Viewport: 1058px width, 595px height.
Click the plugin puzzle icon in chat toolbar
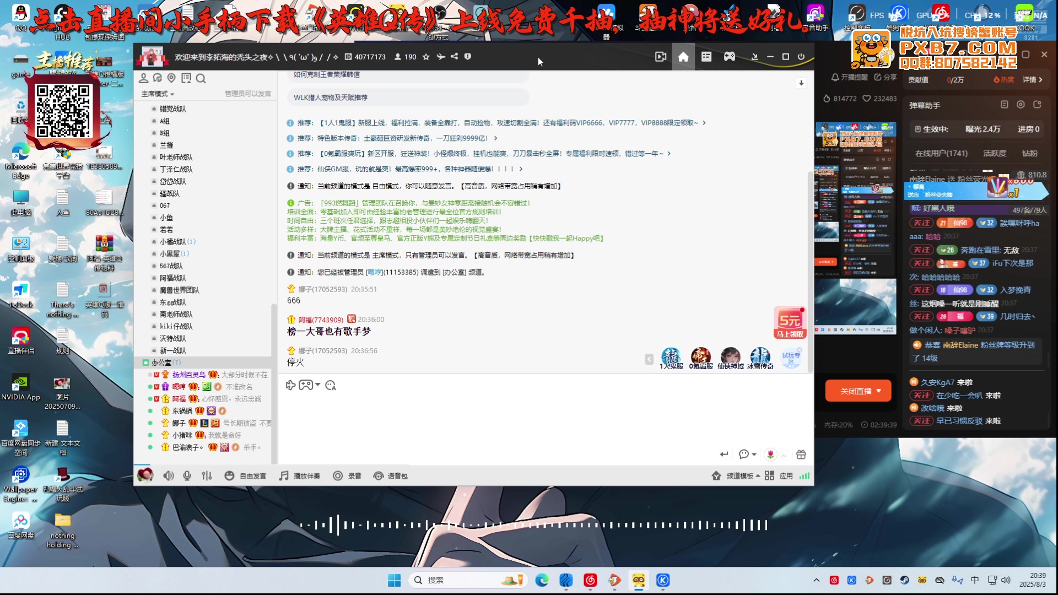[290, 385]
